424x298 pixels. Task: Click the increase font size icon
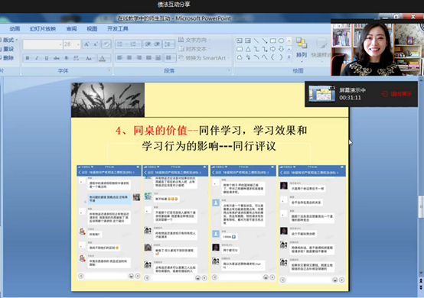click(x=86, y=44)
